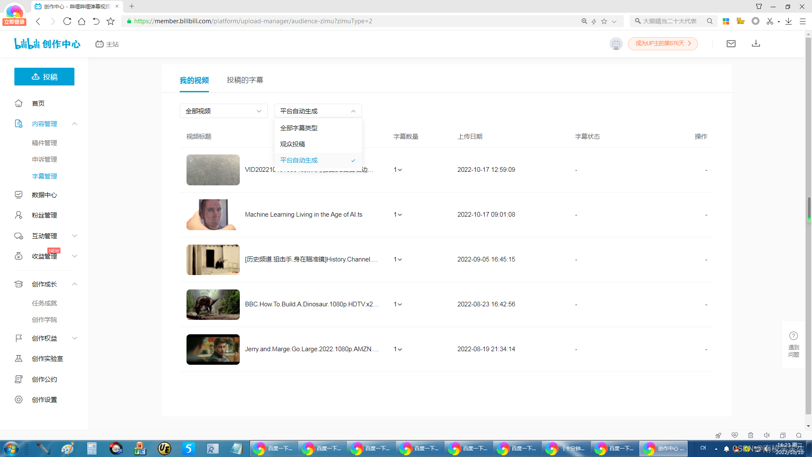This screenshot has width=812, height=457.
Task: Open 稿件管理 in sidebar menu
Action: pos(44,143)
